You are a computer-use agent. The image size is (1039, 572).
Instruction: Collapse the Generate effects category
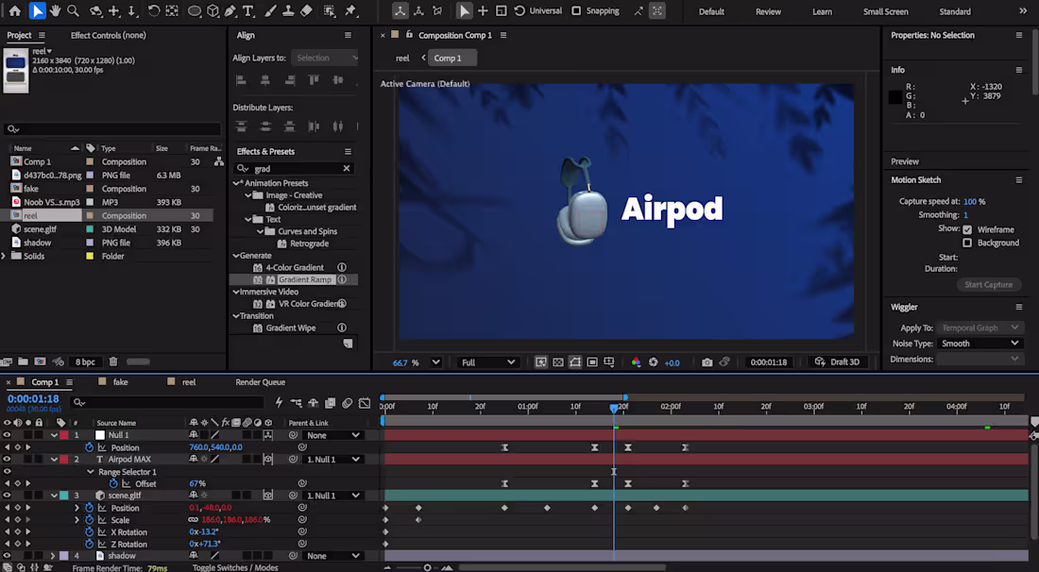236,255
